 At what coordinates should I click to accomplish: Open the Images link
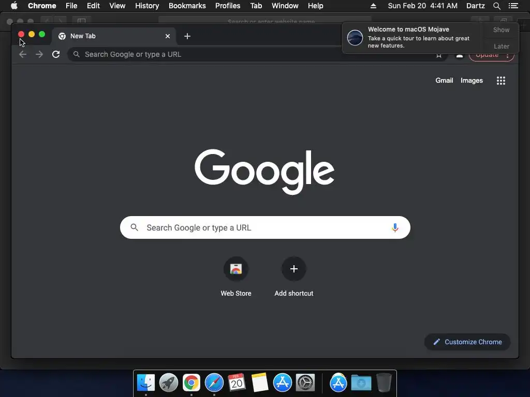[x=472, y=80]
